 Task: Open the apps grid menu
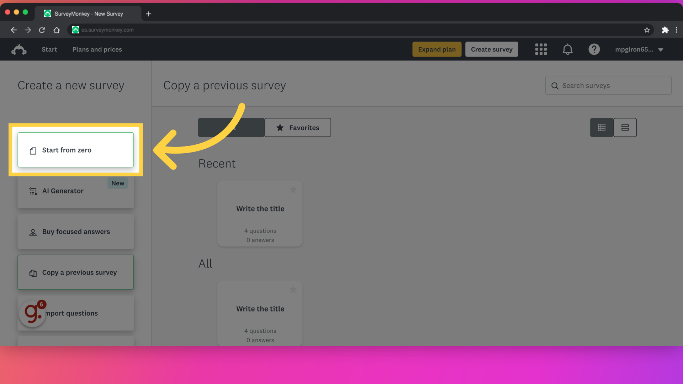click(x=541, y=49)
